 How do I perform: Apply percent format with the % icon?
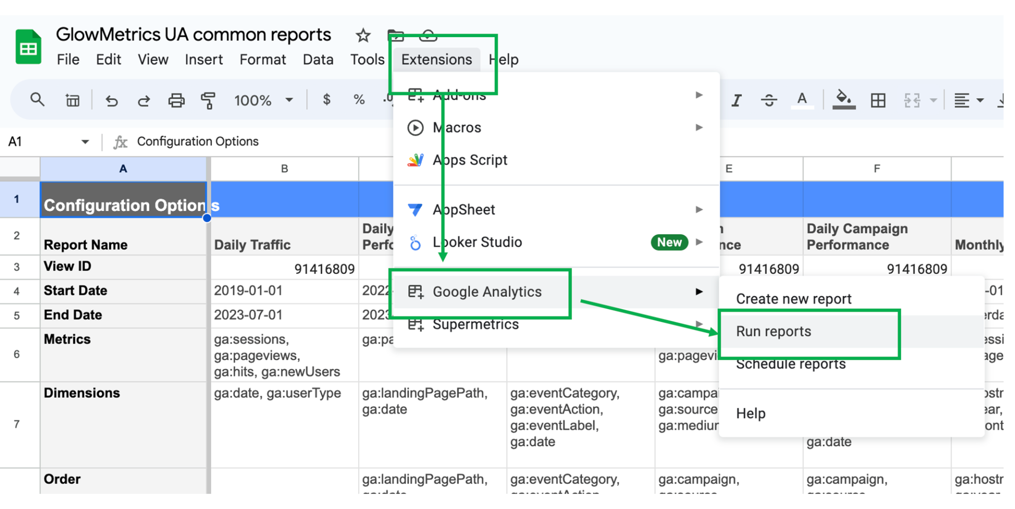coord(358,100)
